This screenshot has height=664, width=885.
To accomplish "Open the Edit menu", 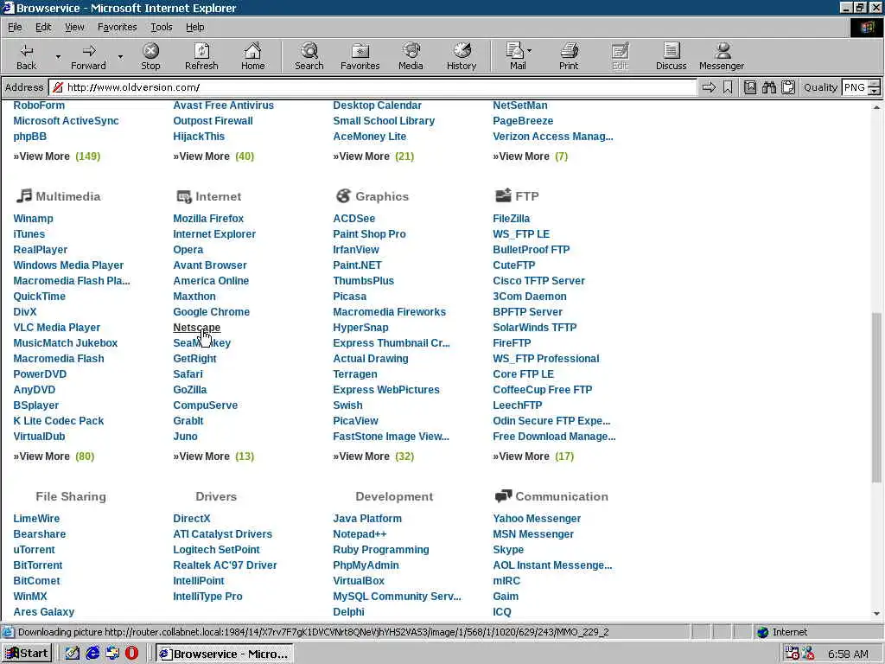I will 43,27.
